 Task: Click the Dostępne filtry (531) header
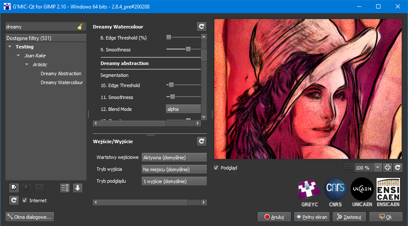(46, 38)
